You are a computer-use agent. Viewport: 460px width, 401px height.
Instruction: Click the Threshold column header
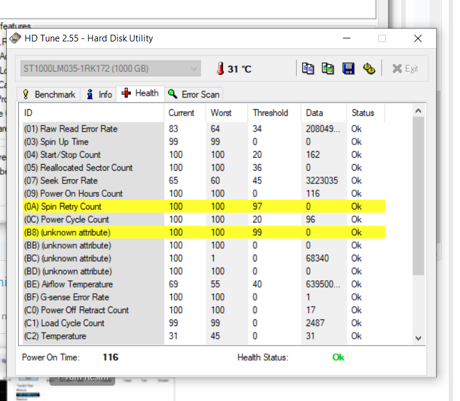275,113
